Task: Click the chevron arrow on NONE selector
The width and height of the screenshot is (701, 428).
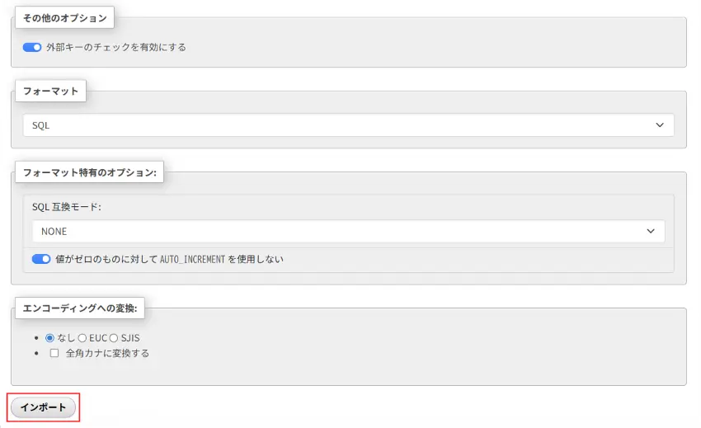Action: point(651,231)
